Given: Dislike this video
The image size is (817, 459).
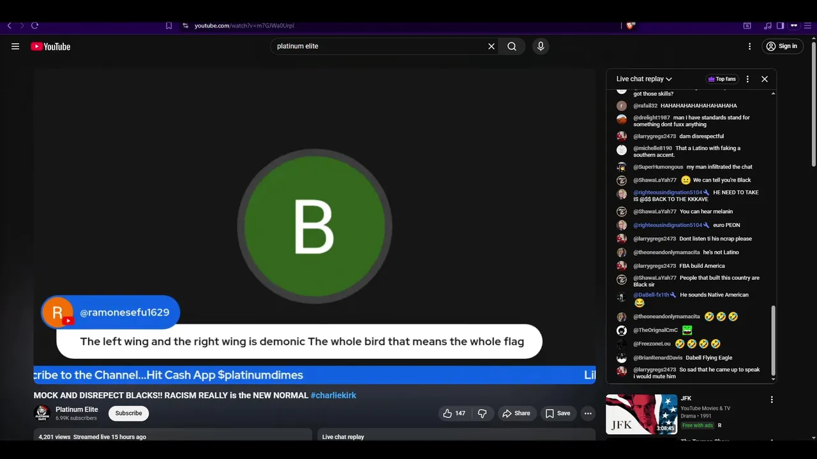Looking at the screenshot, I should [x=482, y=413].
